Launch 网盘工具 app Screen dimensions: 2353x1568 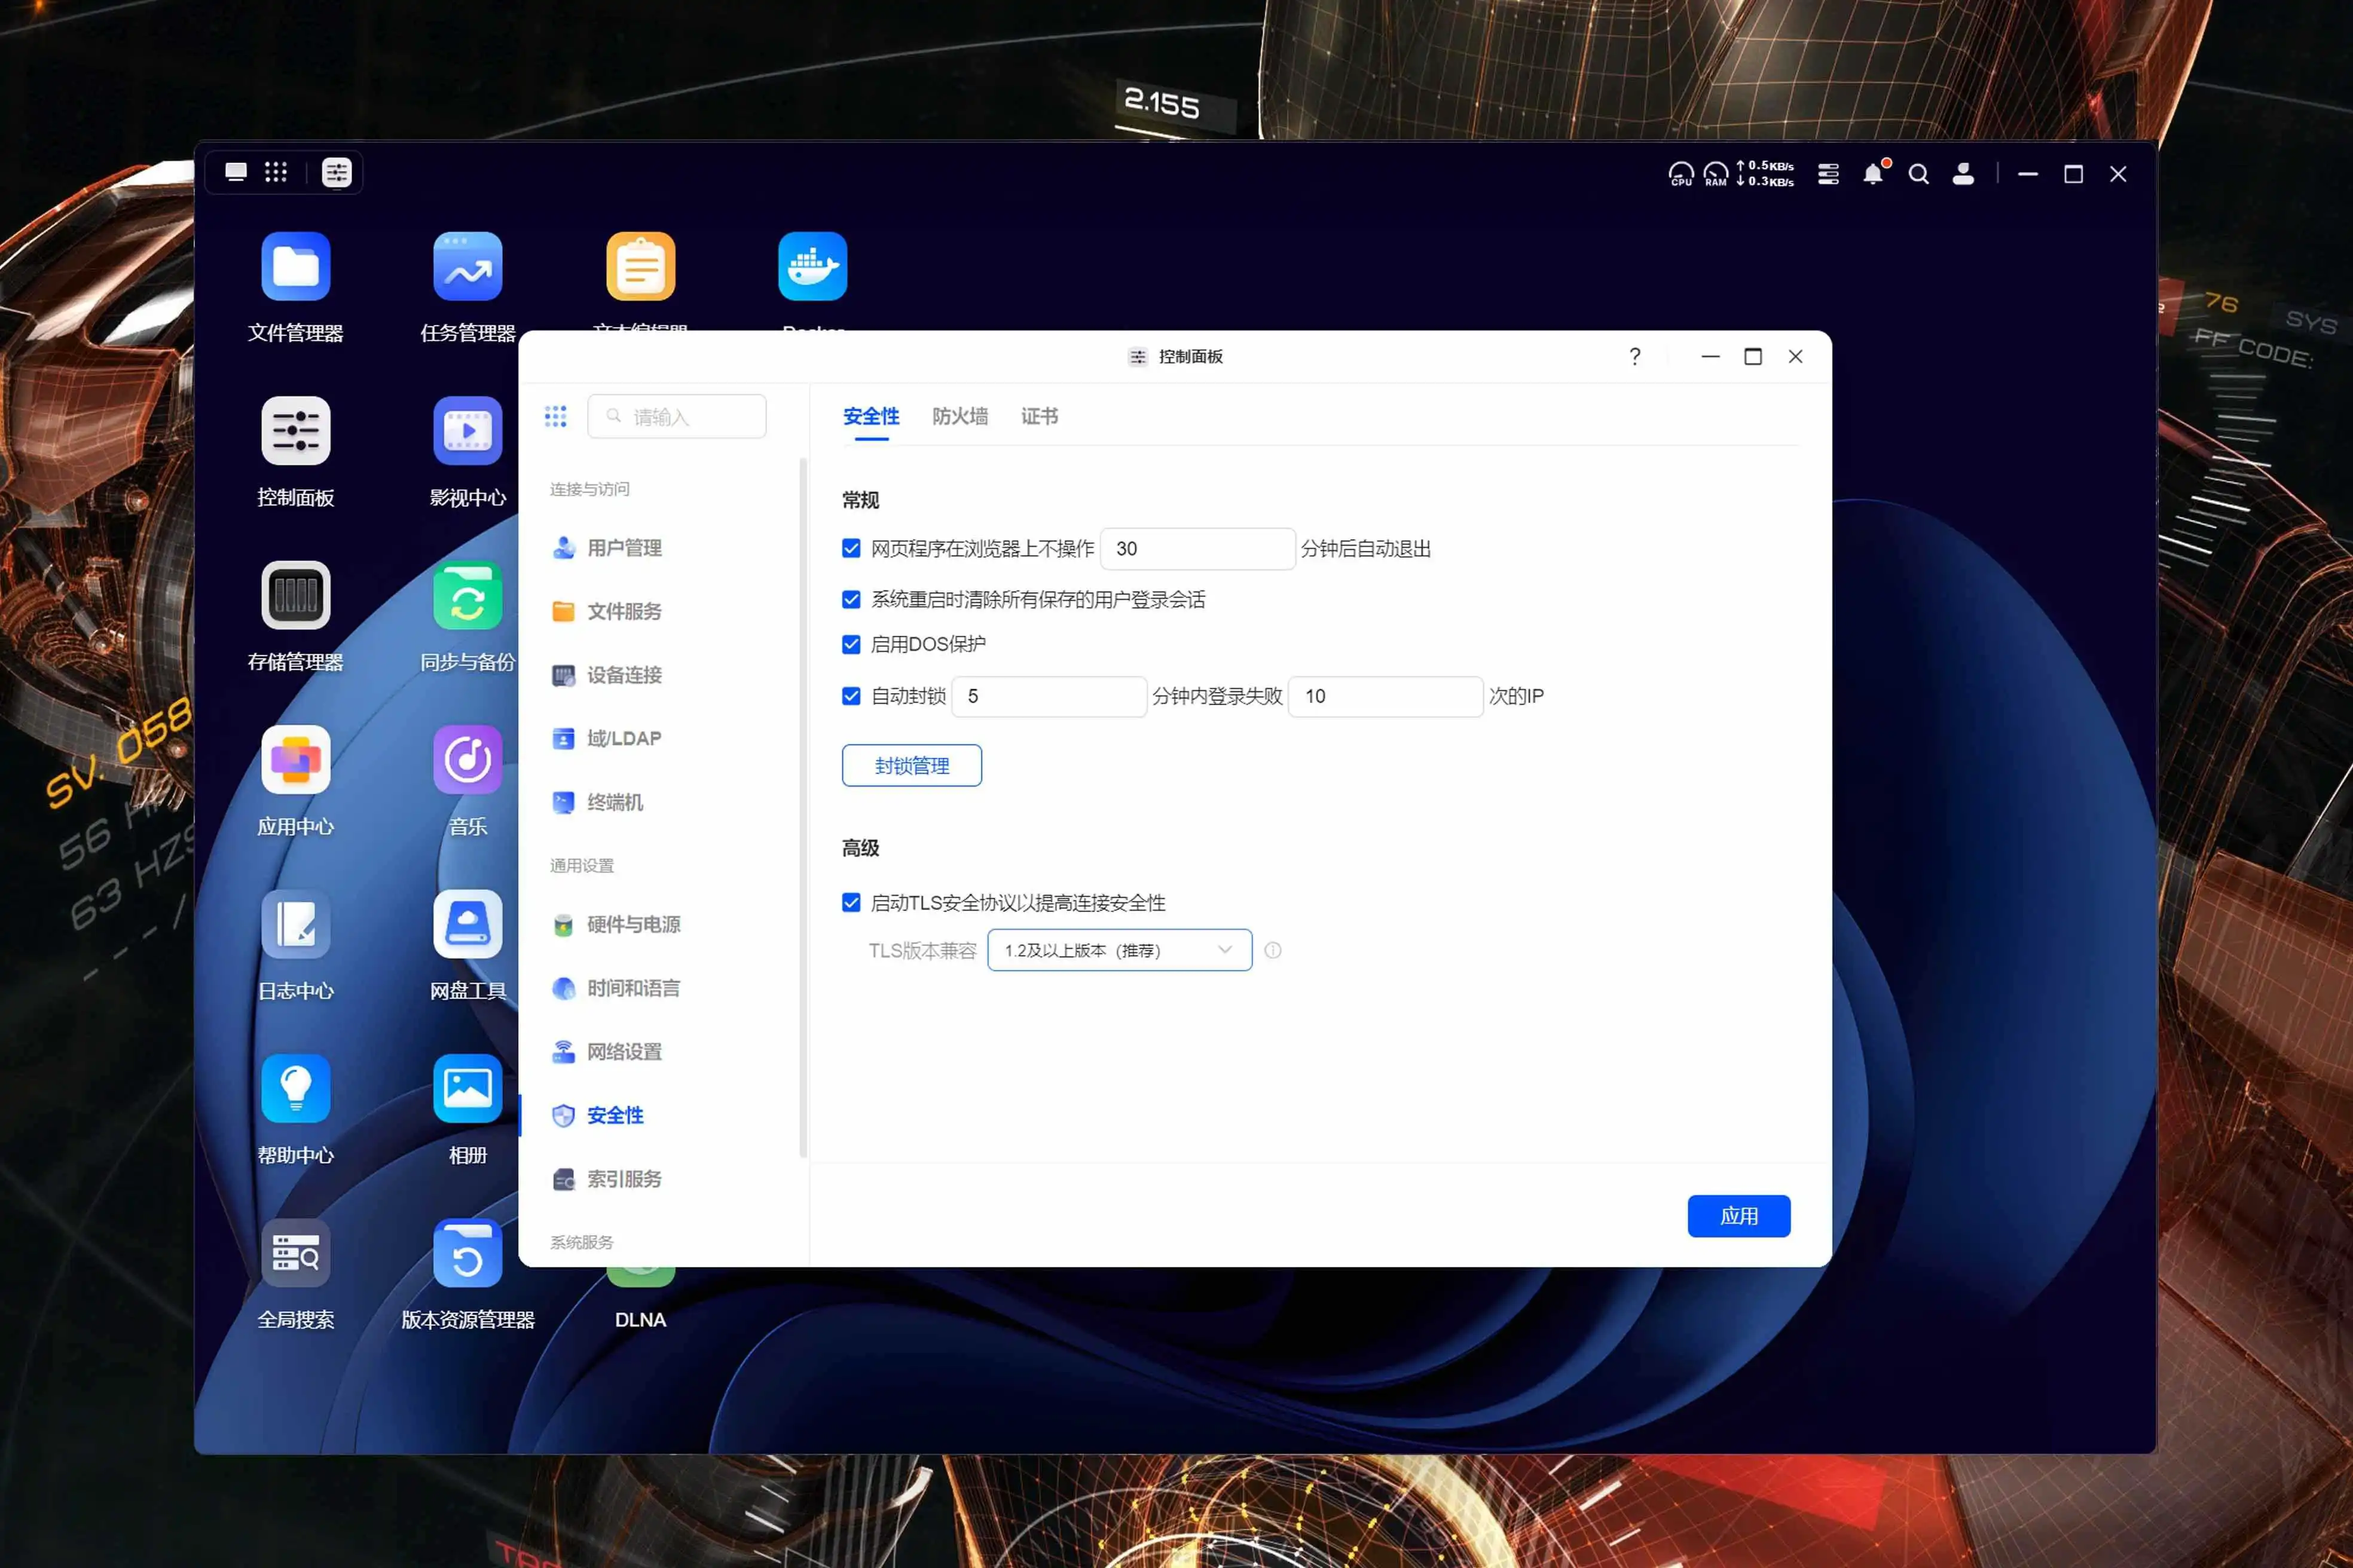click(x=467, y=924)
